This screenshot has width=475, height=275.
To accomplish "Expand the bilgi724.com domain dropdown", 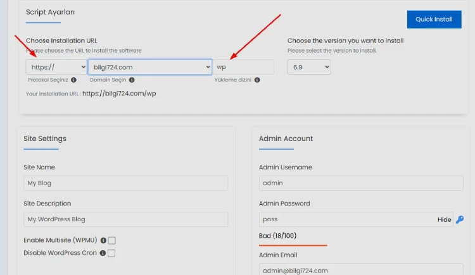I will 149,67.
